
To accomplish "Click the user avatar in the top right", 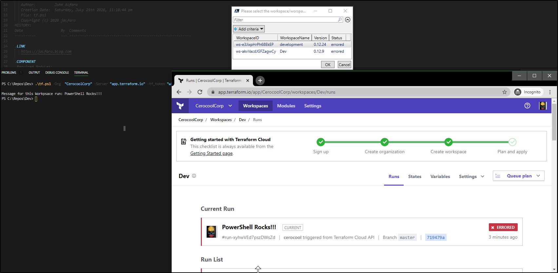I will click(x=543, y=106).
